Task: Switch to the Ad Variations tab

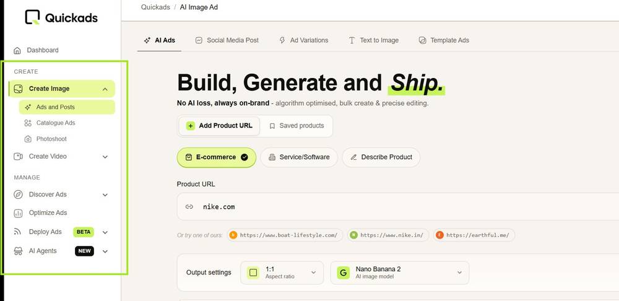Action: pos(303,40)
